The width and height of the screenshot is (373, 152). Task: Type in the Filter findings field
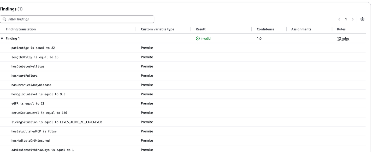pyautogui.click(x=78, y=19)
